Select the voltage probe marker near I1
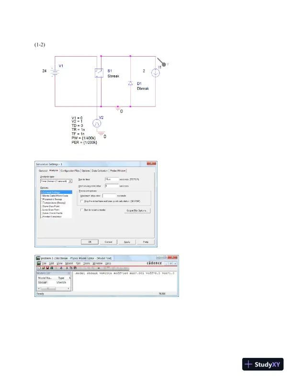Screen dimensions: 293x380 click(163, 63)
